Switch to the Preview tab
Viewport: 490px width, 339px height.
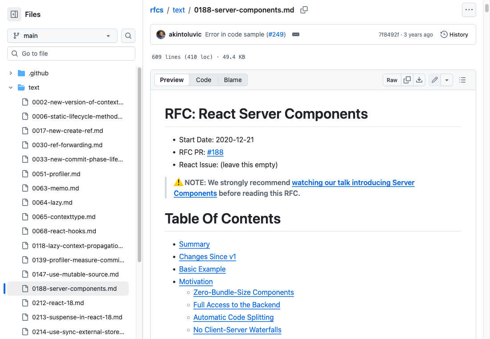(171, 80)
